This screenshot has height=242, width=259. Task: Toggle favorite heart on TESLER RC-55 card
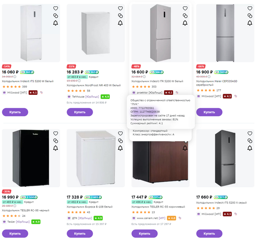point(185,133)
